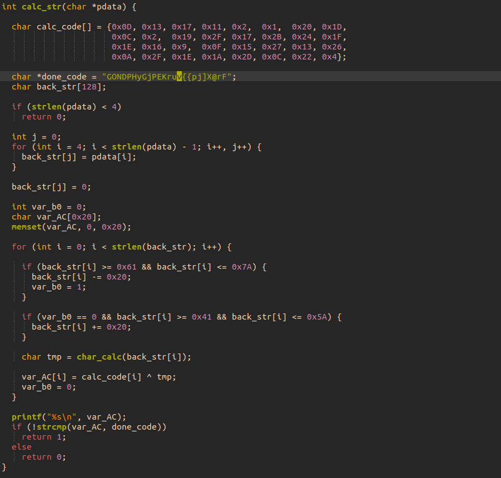Viewport: 501px width, 478px height.
Task: Click the 'char var_AC[0x20];' declaration
Action: click(57, 217)
